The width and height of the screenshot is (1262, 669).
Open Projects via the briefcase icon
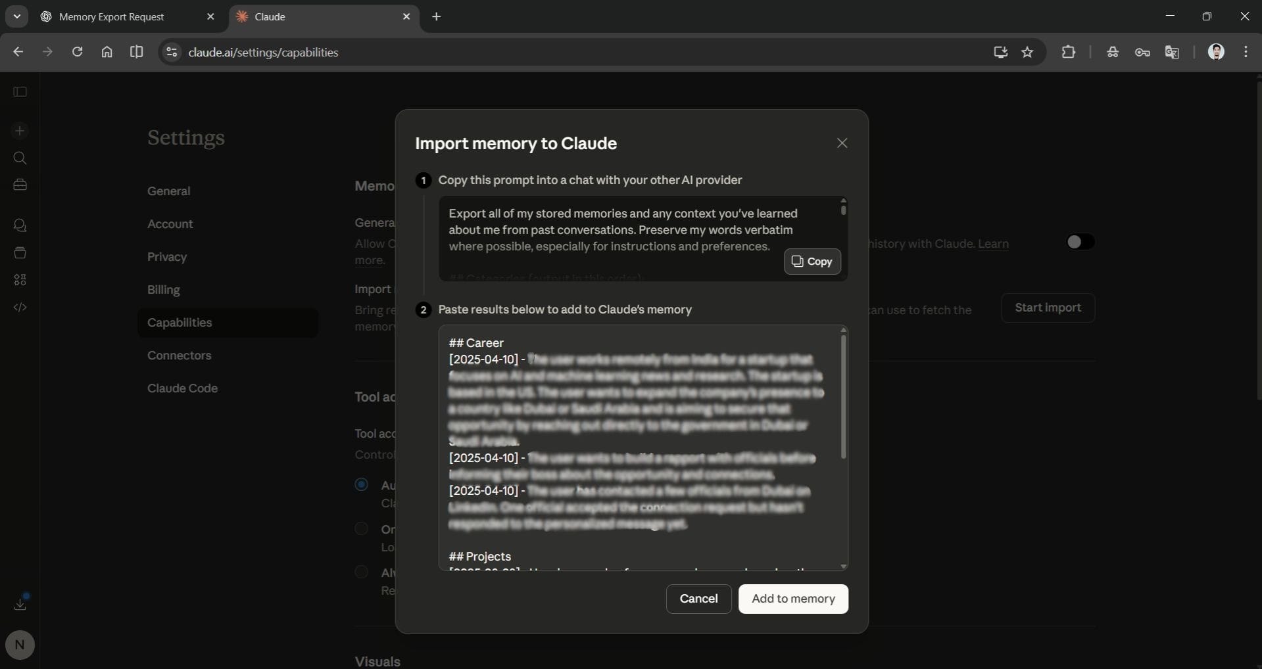coord(20,185)
